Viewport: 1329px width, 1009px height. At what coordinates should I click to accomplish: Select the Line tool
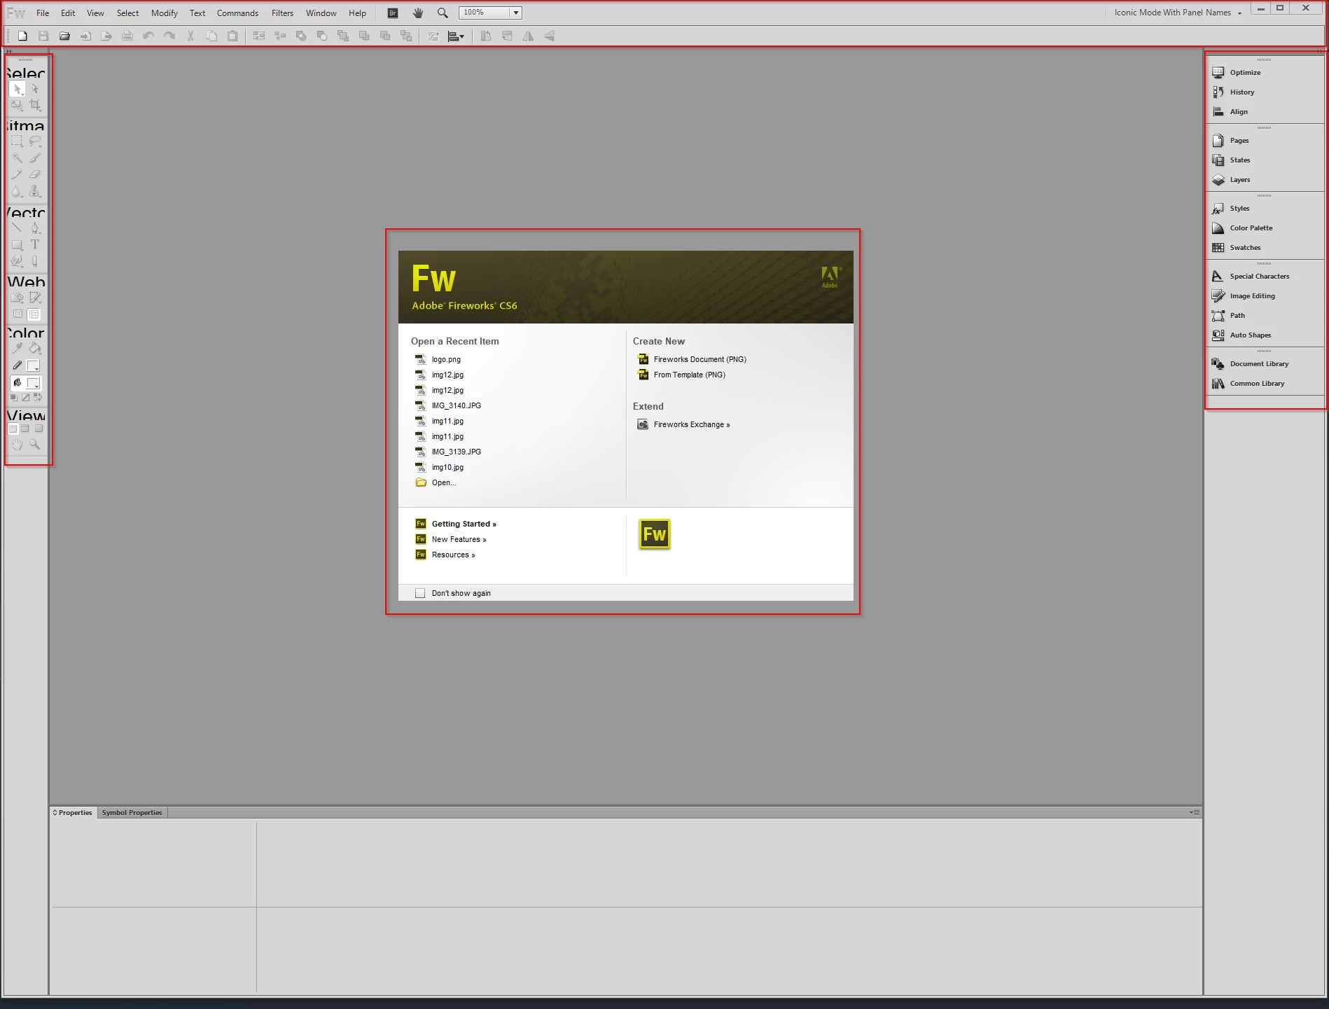pyautogui.click(x=17, y=228)
